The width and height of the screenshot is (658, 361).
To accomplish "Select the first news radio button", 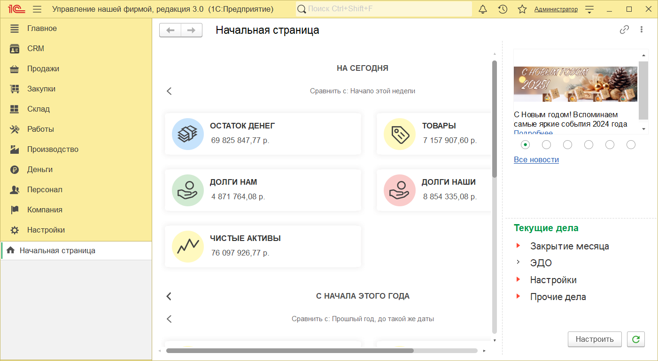I will pos(525,144).
